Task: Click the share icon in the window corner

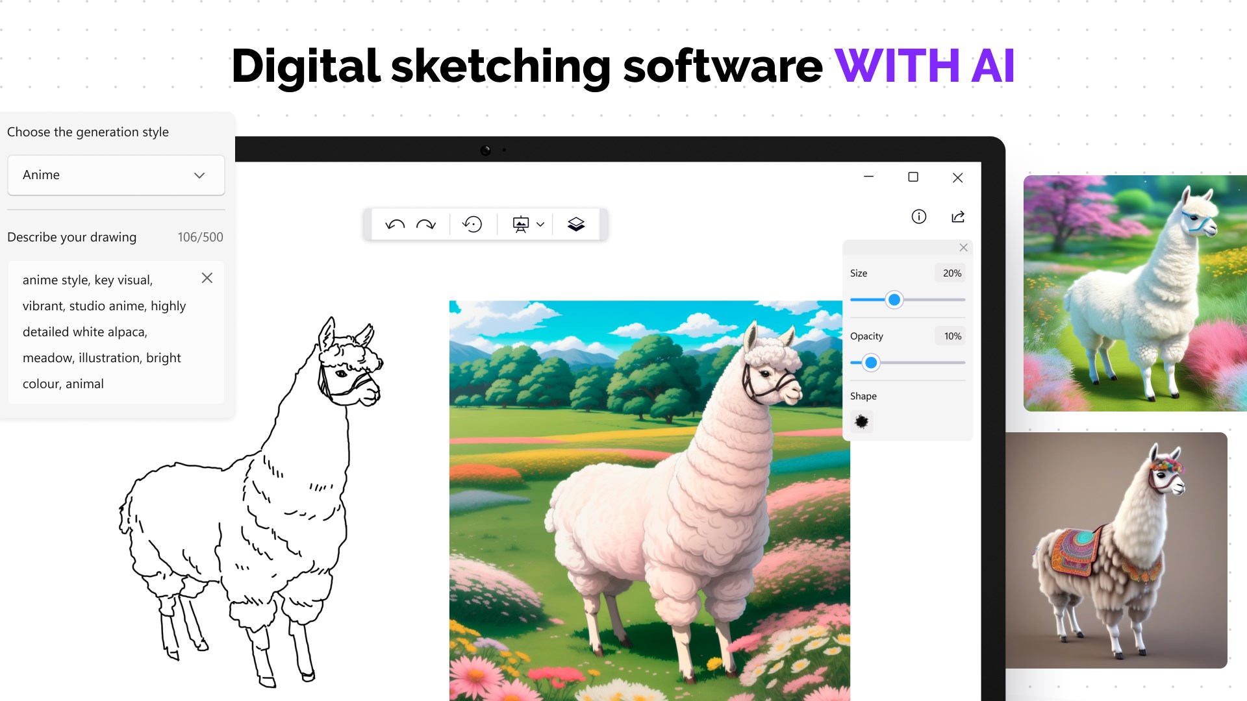Action: (958, 217)
